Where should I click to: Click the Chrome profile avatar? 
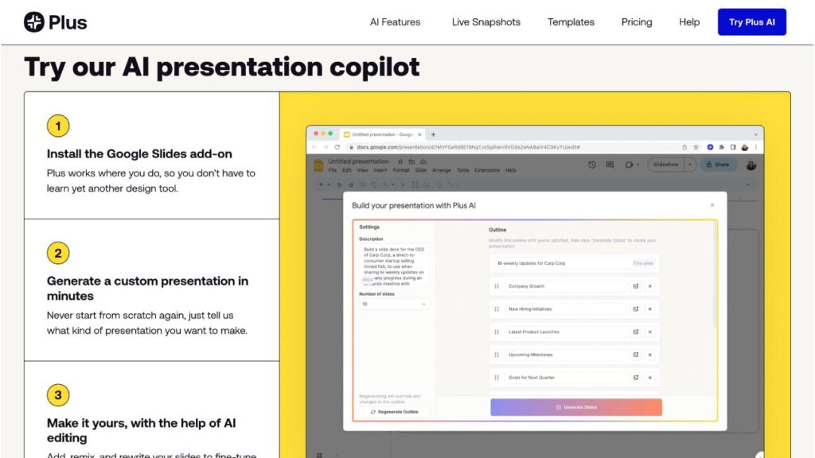(x=744, y=147)
